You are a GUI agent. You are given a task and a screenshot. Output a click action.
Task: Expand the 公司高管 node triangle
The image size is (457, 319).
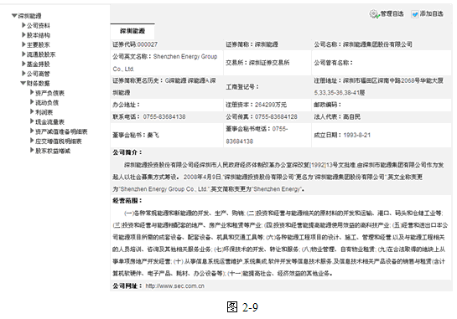[24, 74]
